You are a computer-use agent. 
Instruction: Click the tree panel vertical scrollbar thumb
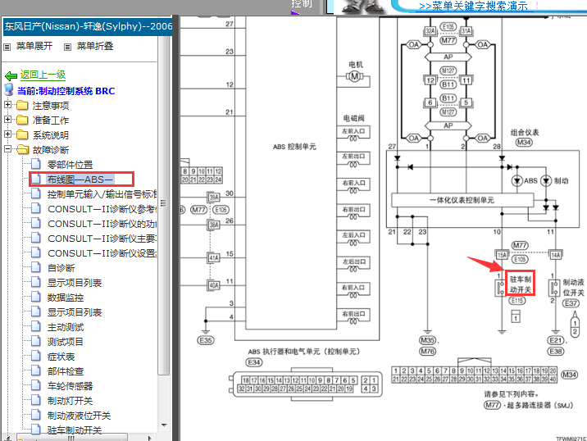click(x=164, y=204)
